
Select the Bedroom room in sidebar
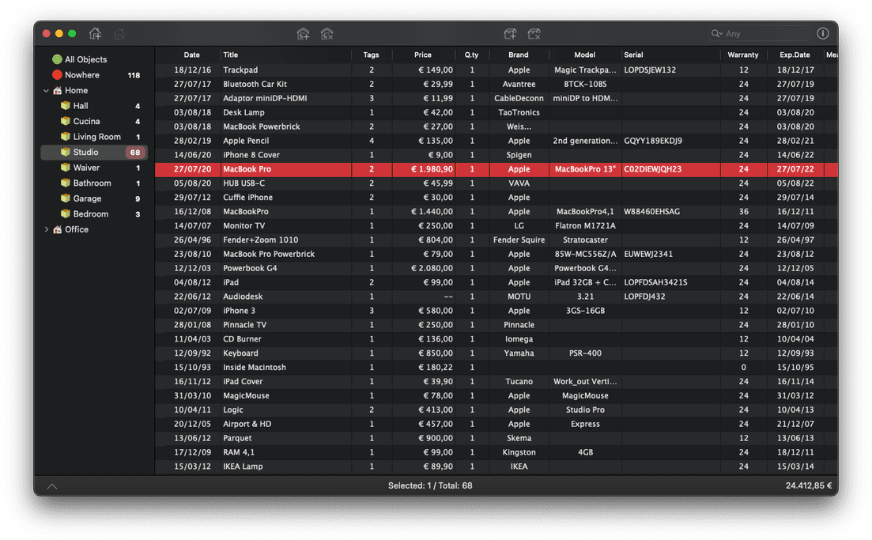click(x=91, y=214)
